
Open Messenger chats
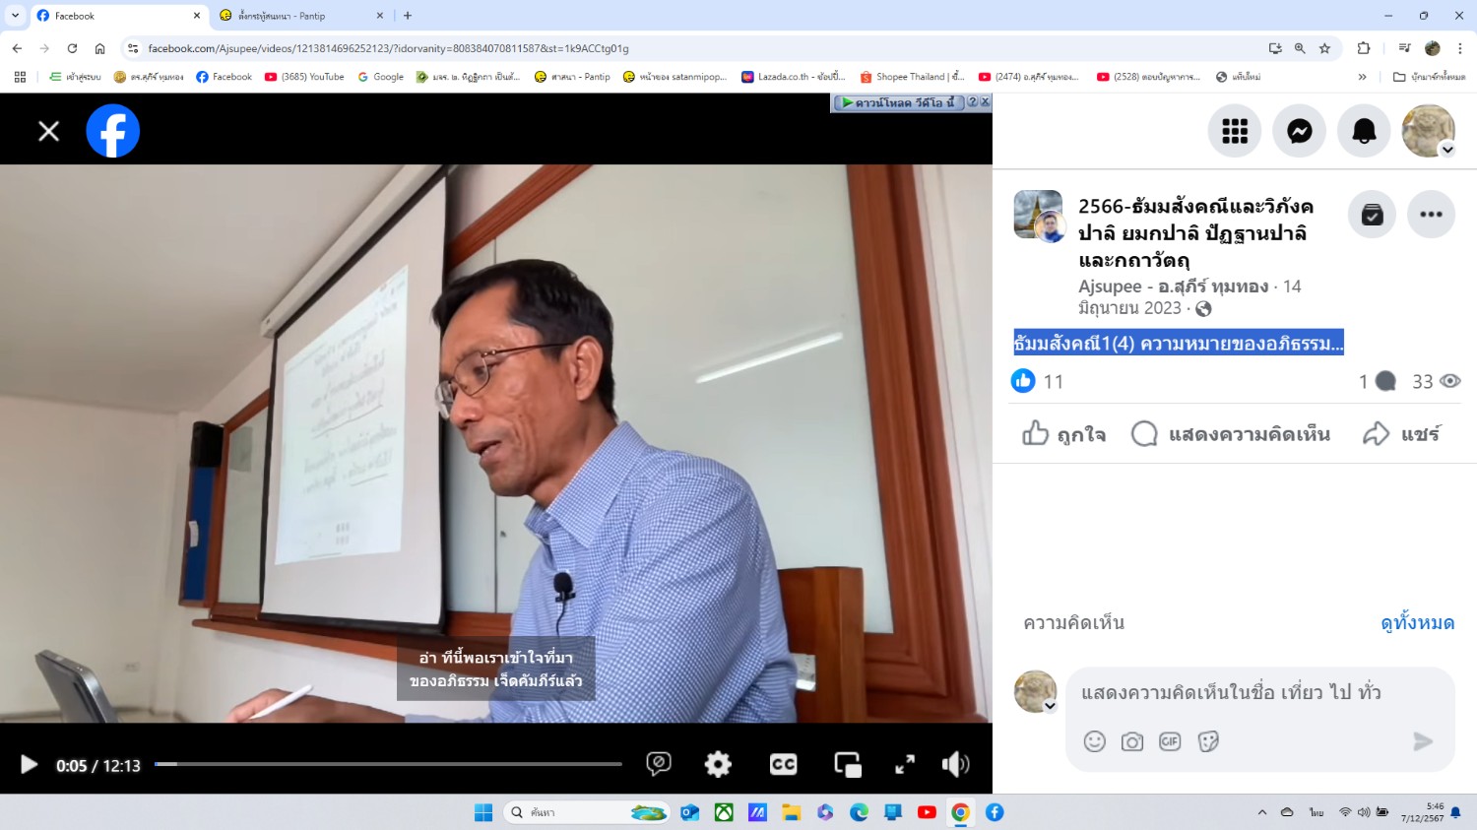click(1300, 131)
